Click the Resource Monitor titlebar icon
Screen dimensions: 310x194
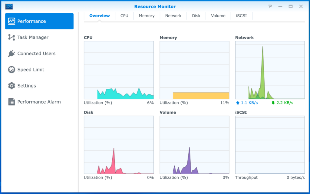tap(9, 6)
